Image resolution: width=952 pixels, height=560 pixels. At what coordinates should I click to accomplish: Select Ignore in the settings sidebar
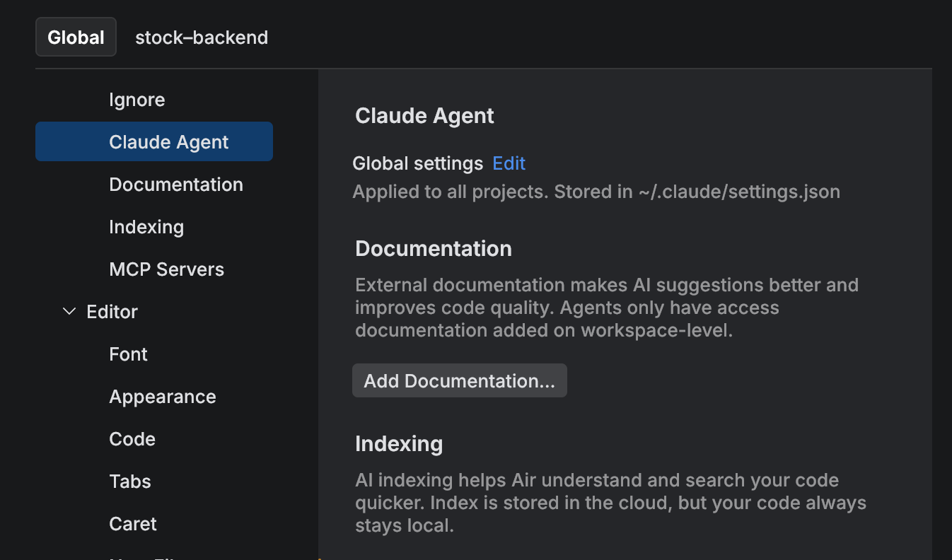point(137,100)
